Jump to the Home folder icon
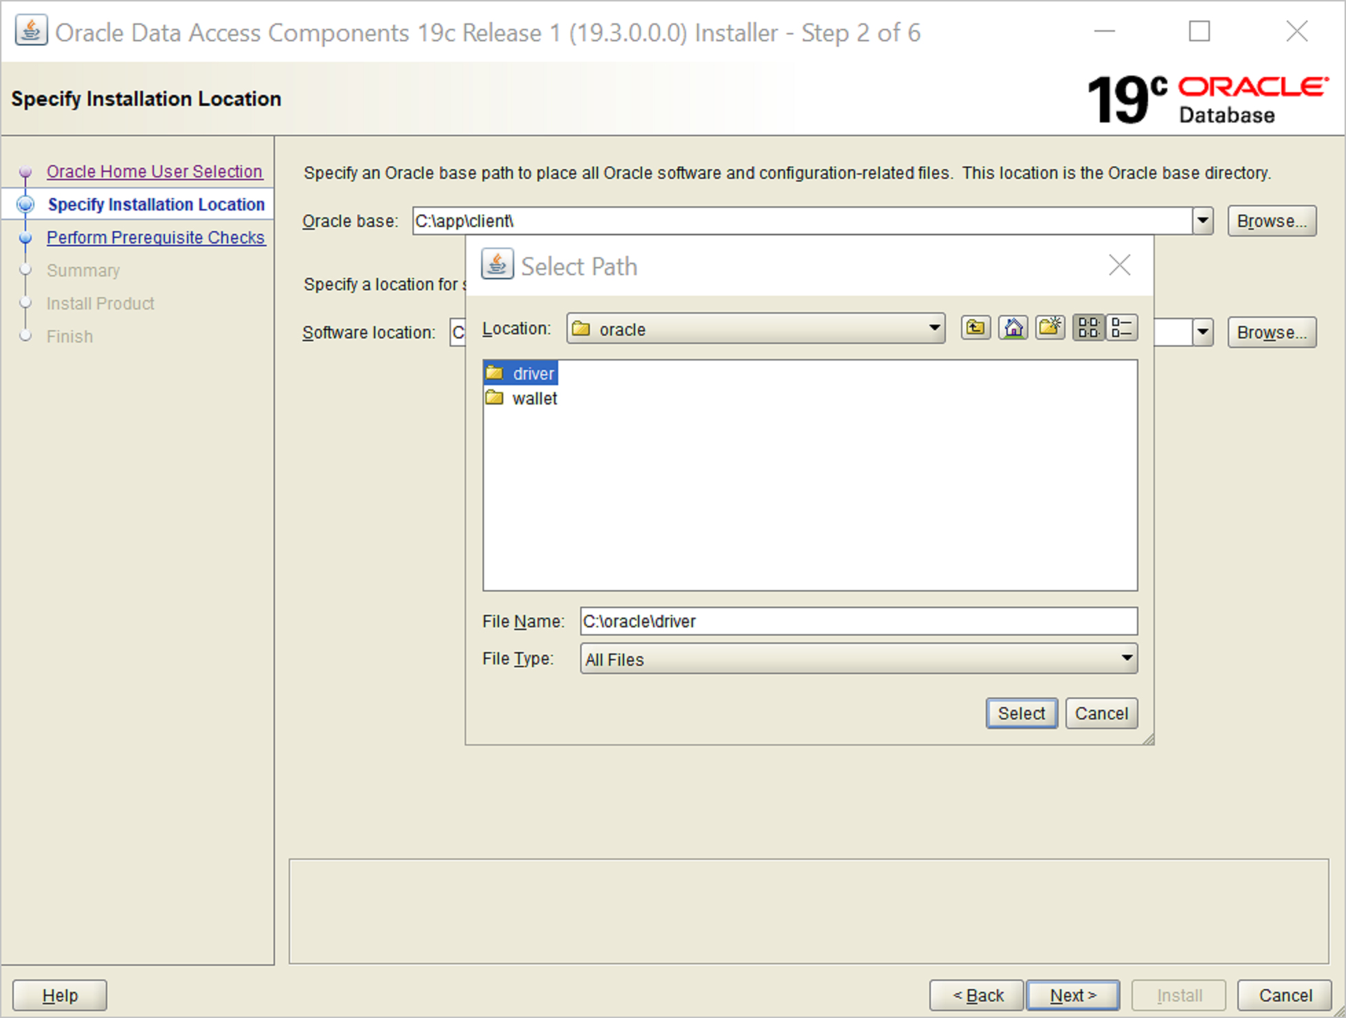Image resolution: width=1346 pixels, height=1018 pixels. tap(1013, 328)
